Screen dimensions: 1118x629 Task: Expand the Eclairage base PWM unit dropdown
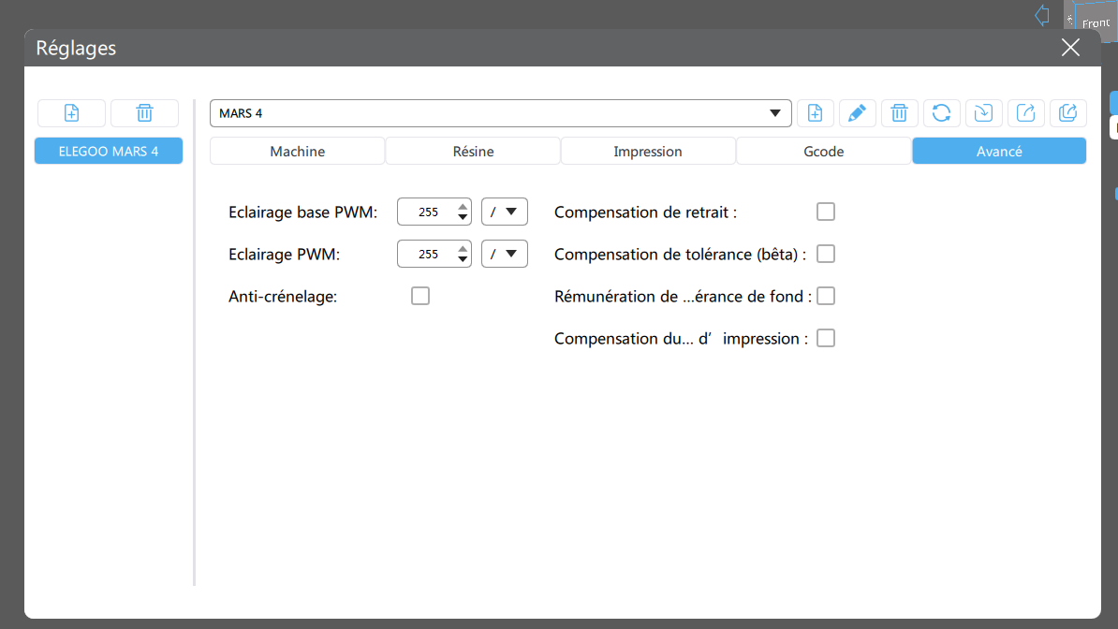pyautogui.click(x=505, y=212)
